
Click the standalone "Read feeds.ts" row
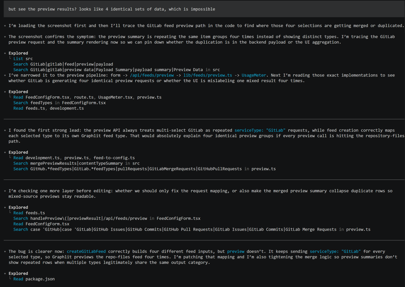pyautogui.click(x=29, y=213)
